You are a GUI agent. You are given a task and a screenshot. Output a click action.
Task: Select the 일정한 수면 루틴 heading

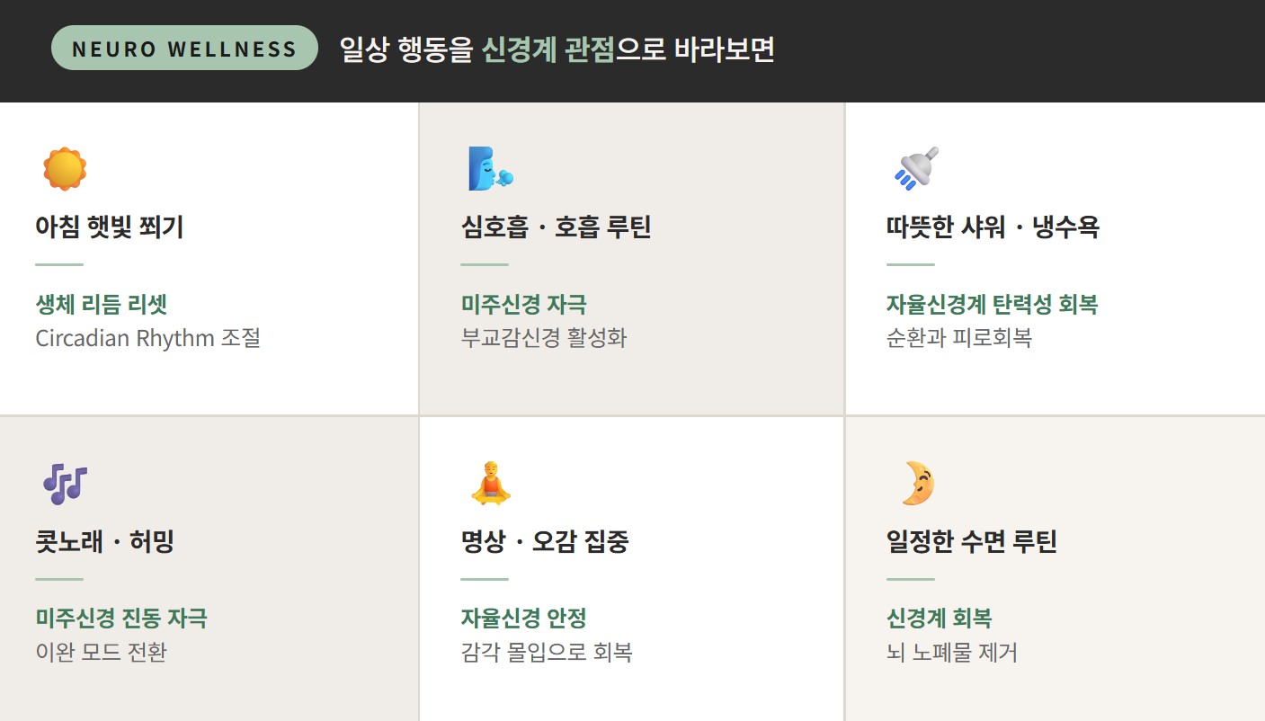pos(972,541)
